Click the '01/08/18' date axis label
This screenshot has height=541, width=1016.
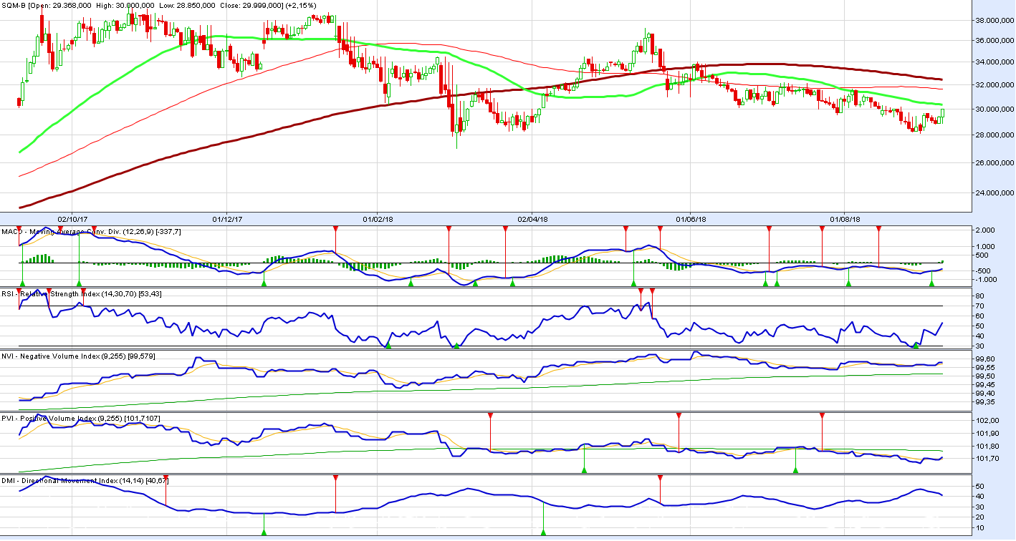845,218
